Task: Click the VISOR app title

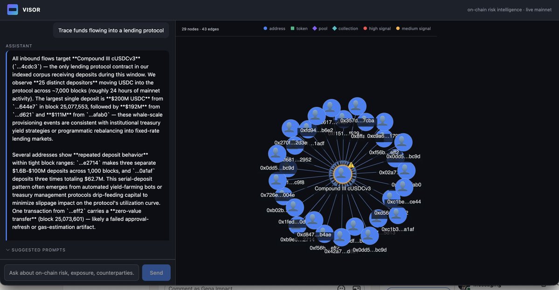Action: (x=31, y=10)
